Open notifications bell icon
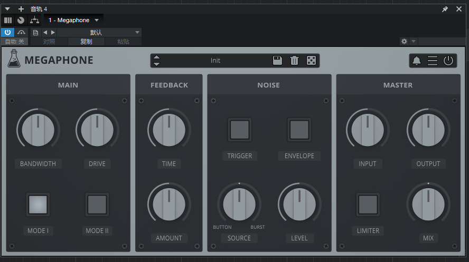The height and width of the screenshot is (262, 469). click(x=417, y=61)
